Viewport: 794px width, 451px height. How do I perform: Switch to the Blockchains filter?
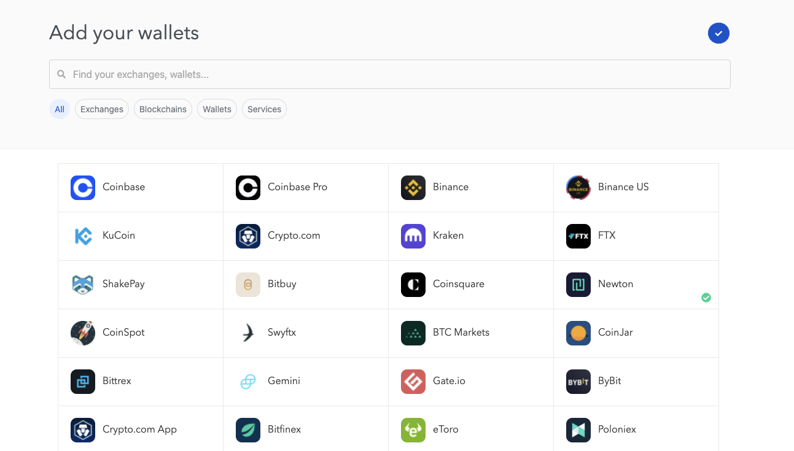[x=163, y=109]
